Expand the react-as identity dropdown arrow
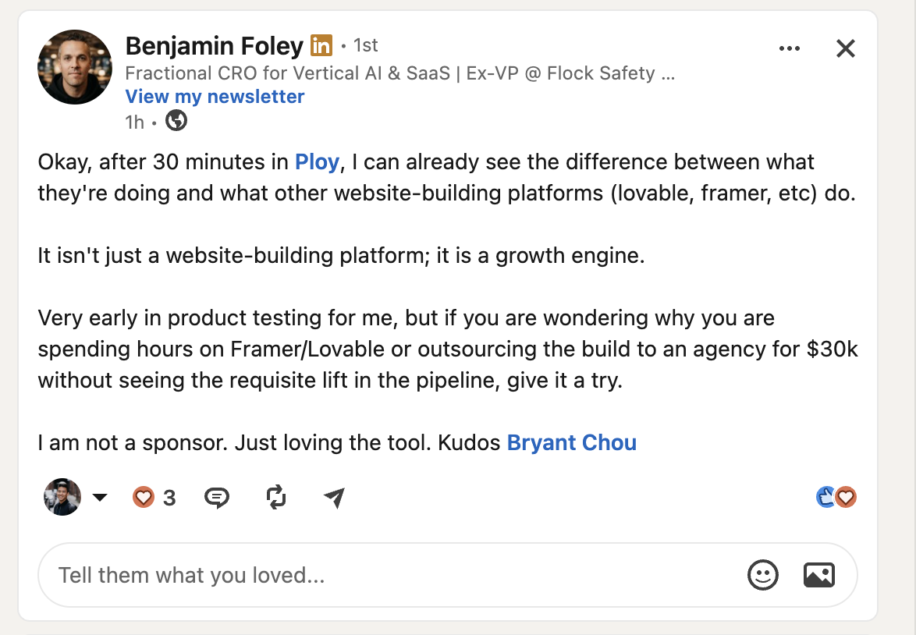Viewport: 916px width, 635px height. 100,497
